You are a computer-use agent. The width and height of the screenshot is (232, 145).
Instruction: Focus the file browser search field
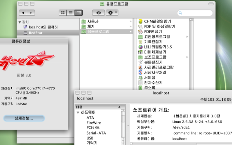click(195, 13)
